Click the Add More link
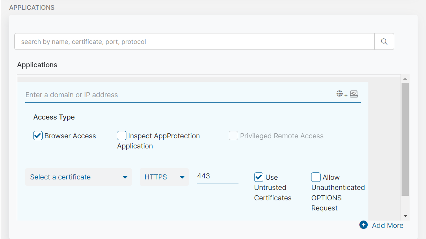 pos(388,225)
